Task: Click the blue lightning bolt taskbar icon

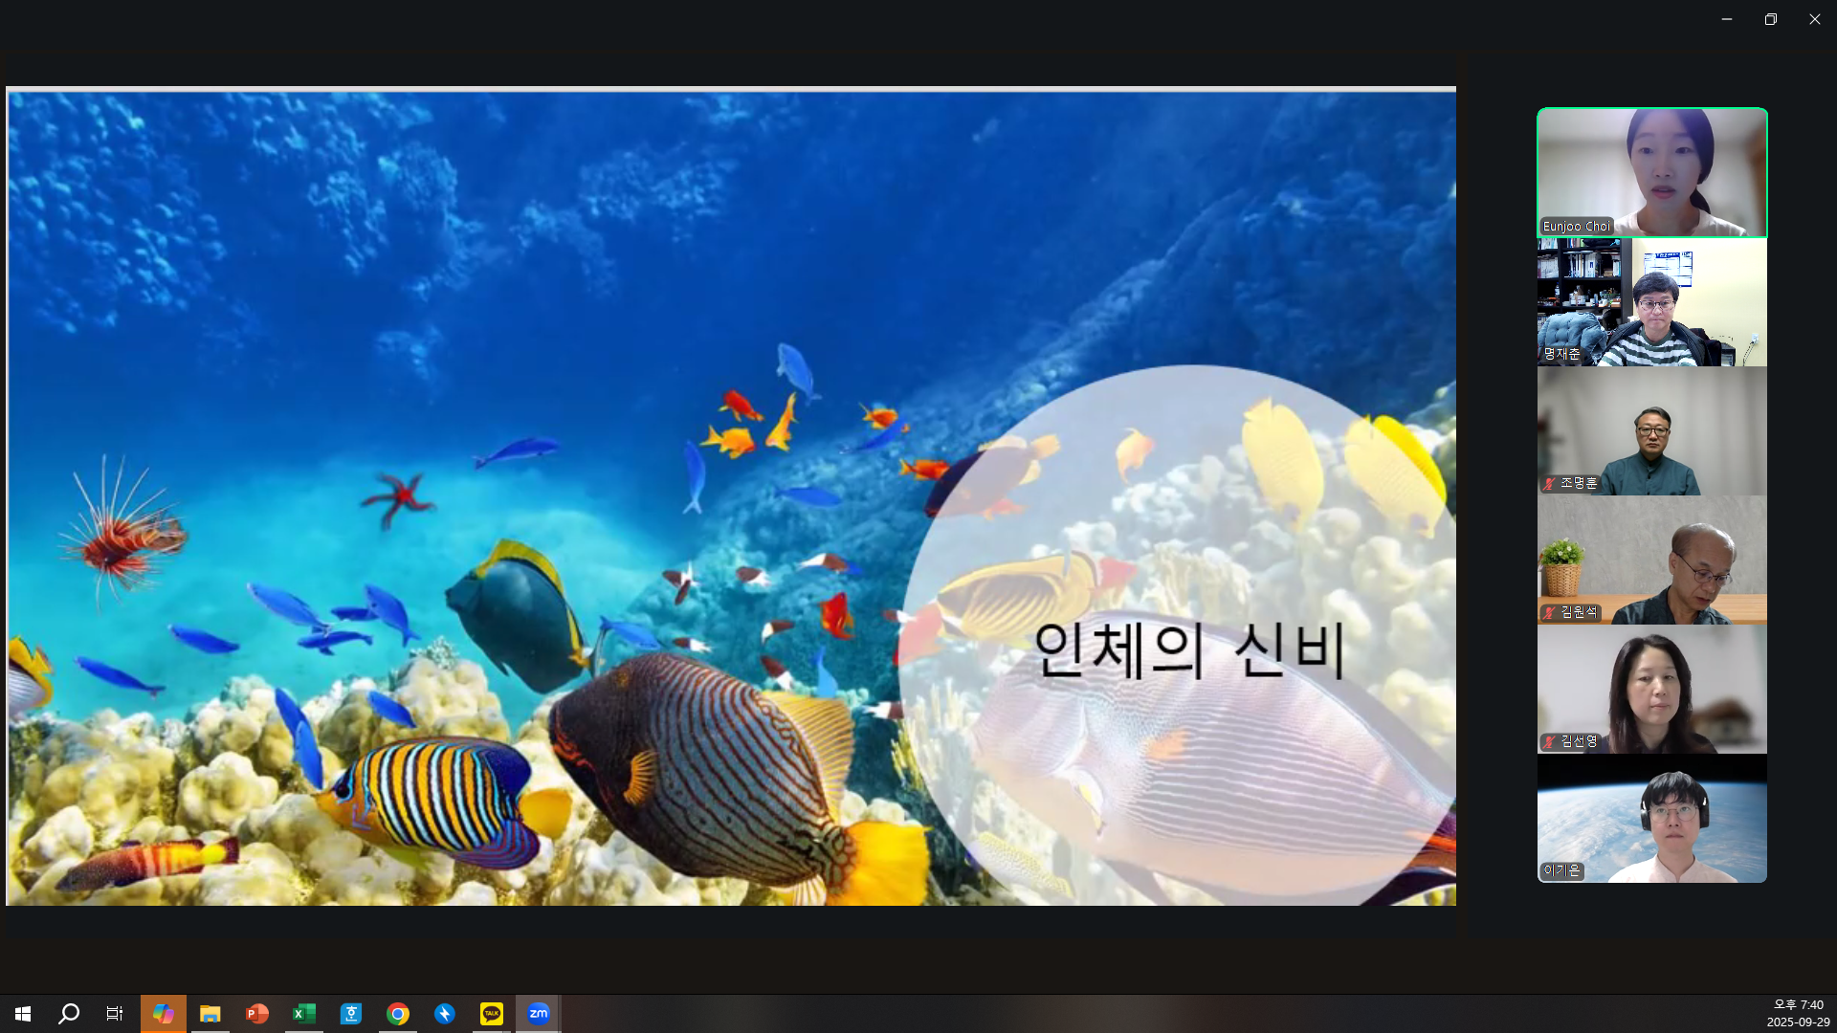Action: coord(445,1014)
